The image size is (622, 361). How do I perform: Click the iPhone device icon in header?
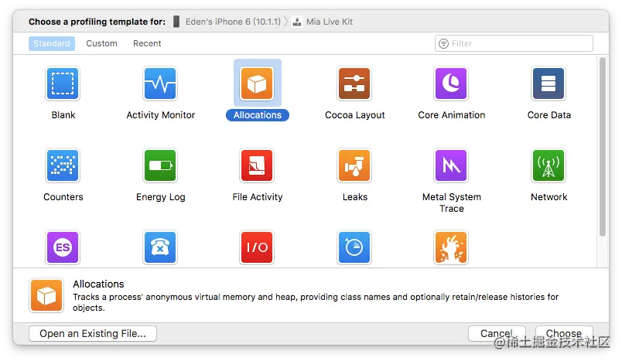pyautogui.click(x=176, y=22)
